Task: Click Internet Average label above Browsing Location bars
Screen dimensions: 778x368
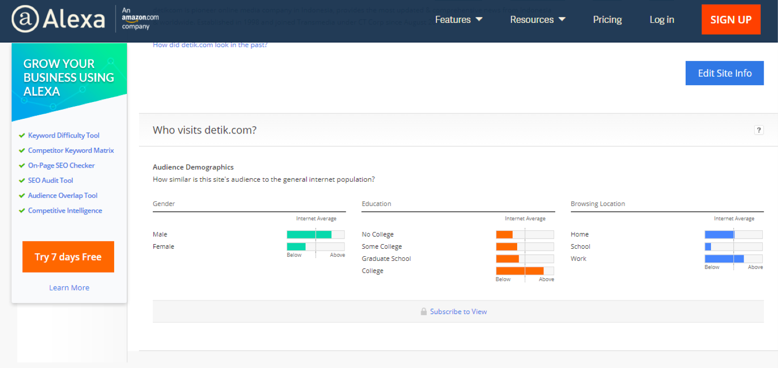Action: 734,219
